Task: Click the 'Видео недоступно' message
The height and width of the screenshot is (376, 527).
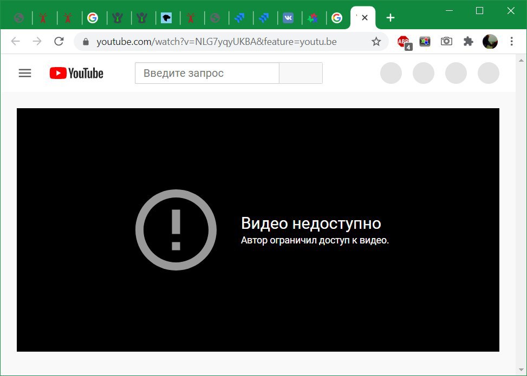Action: [x=311, y=223]
